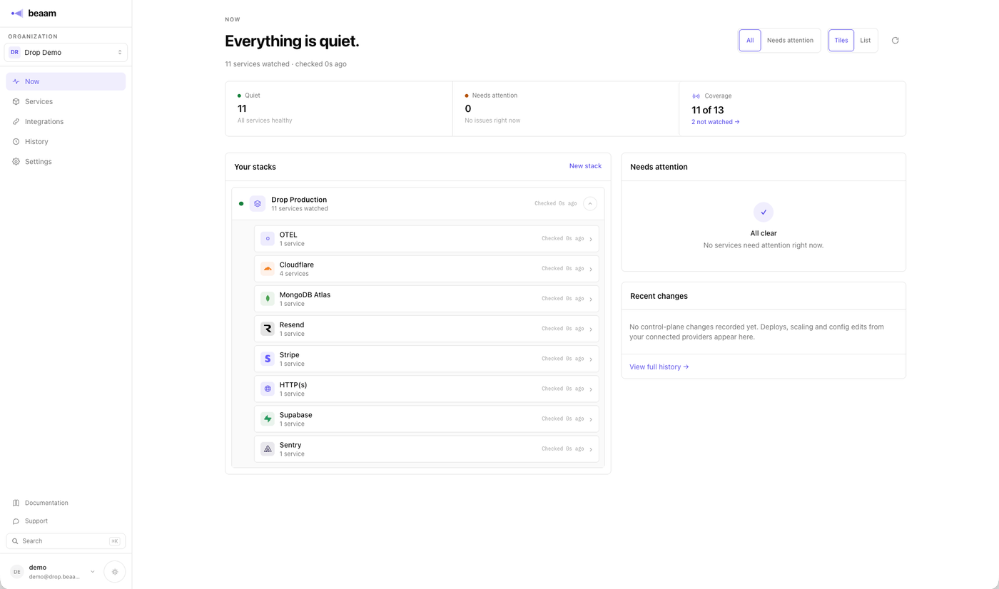Go to the Now page

point(66,81)
